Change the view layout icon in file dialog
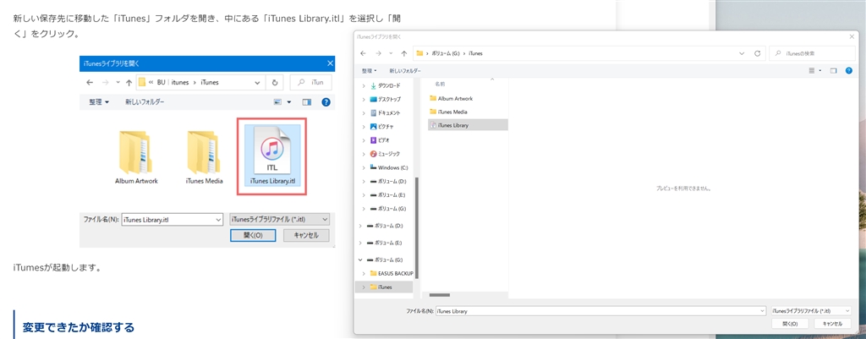The height and width of the screenshot is (339, 866). pyautogui.click(x=812, y=71)
